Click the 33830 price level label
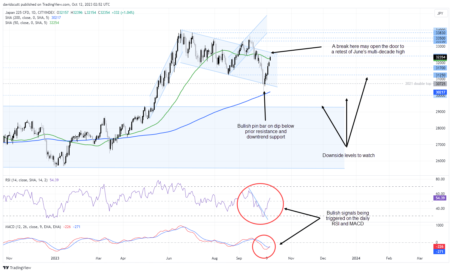The width and height of the screenshot is (452, 273). click(440, 33)
